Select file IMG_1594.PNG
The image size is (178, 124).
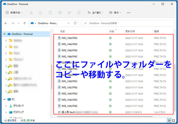69,100
